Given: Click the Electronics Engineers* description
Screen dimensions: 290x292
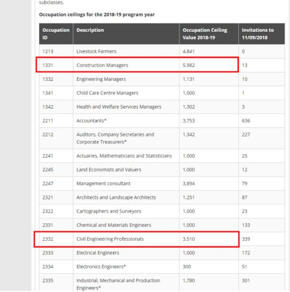Looking at the screenshot, I should tap(101, 267).
